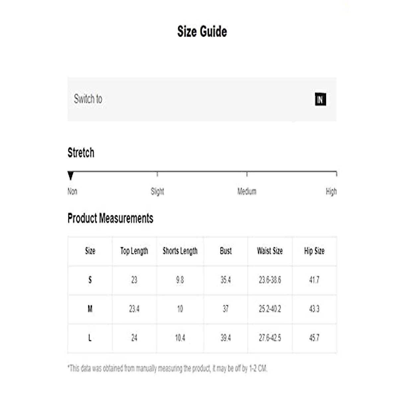
Task: Select the High stretch level label
Action: tap(331, 191)
